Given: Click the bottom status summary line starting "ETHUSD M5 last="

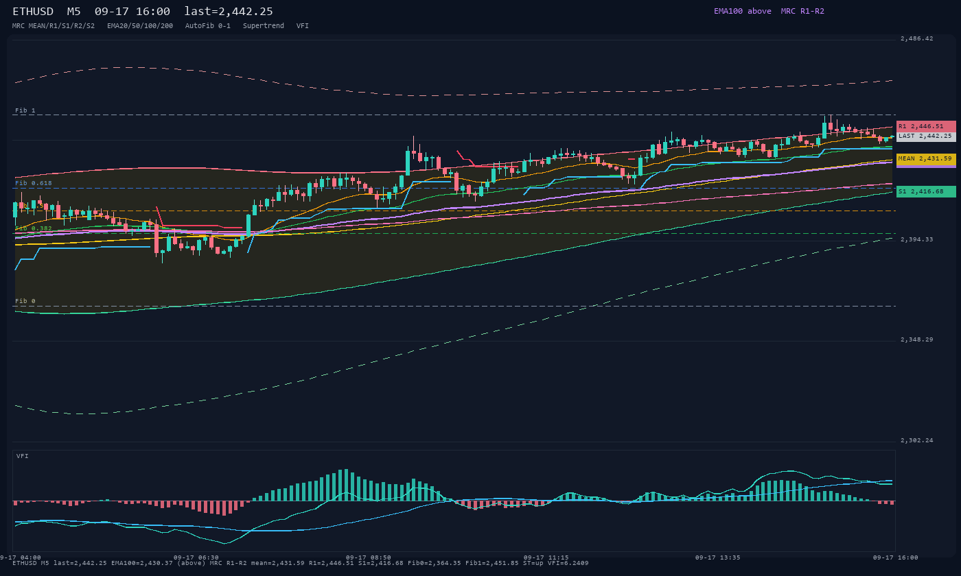Looking at the screenshot, I should click(x=301, y=563).
